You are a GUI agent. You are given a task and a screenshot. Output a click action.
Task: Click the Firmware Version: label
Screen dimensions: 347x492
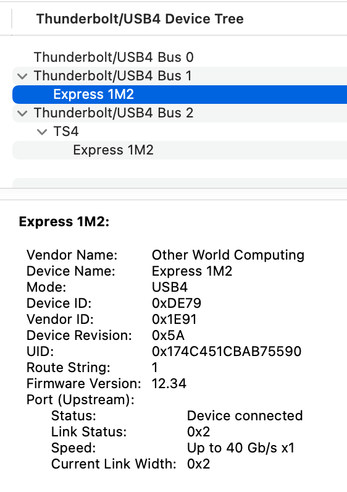(x=84, y=384)
